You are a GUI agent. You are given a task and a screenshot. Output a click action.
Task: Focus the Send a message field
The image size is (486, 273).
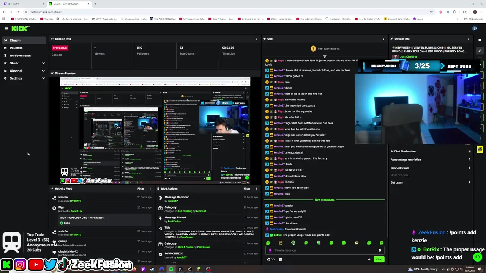point(325,250)
